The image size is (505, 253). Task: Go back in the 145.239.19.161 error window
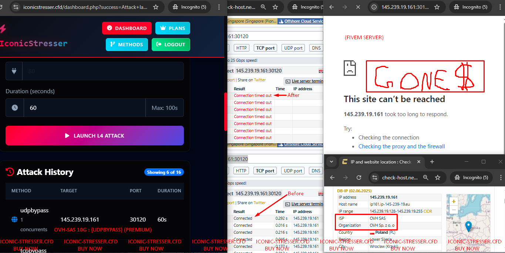[x=331, y=7]
